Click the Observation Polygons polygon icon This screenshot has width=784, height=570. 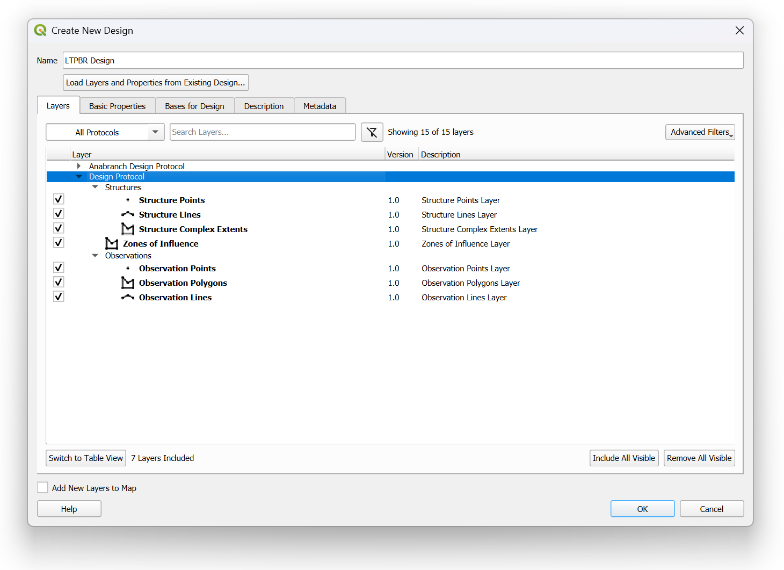click(x=128, y=283)
